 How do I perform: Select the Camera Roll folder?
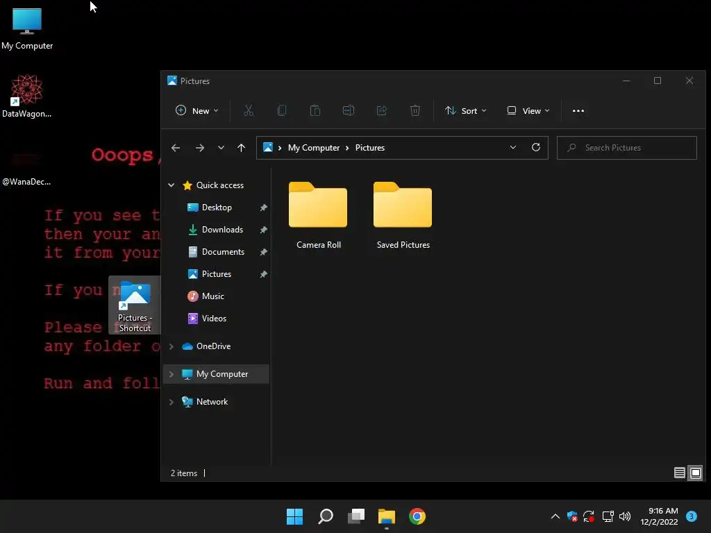tap(318, 215)
